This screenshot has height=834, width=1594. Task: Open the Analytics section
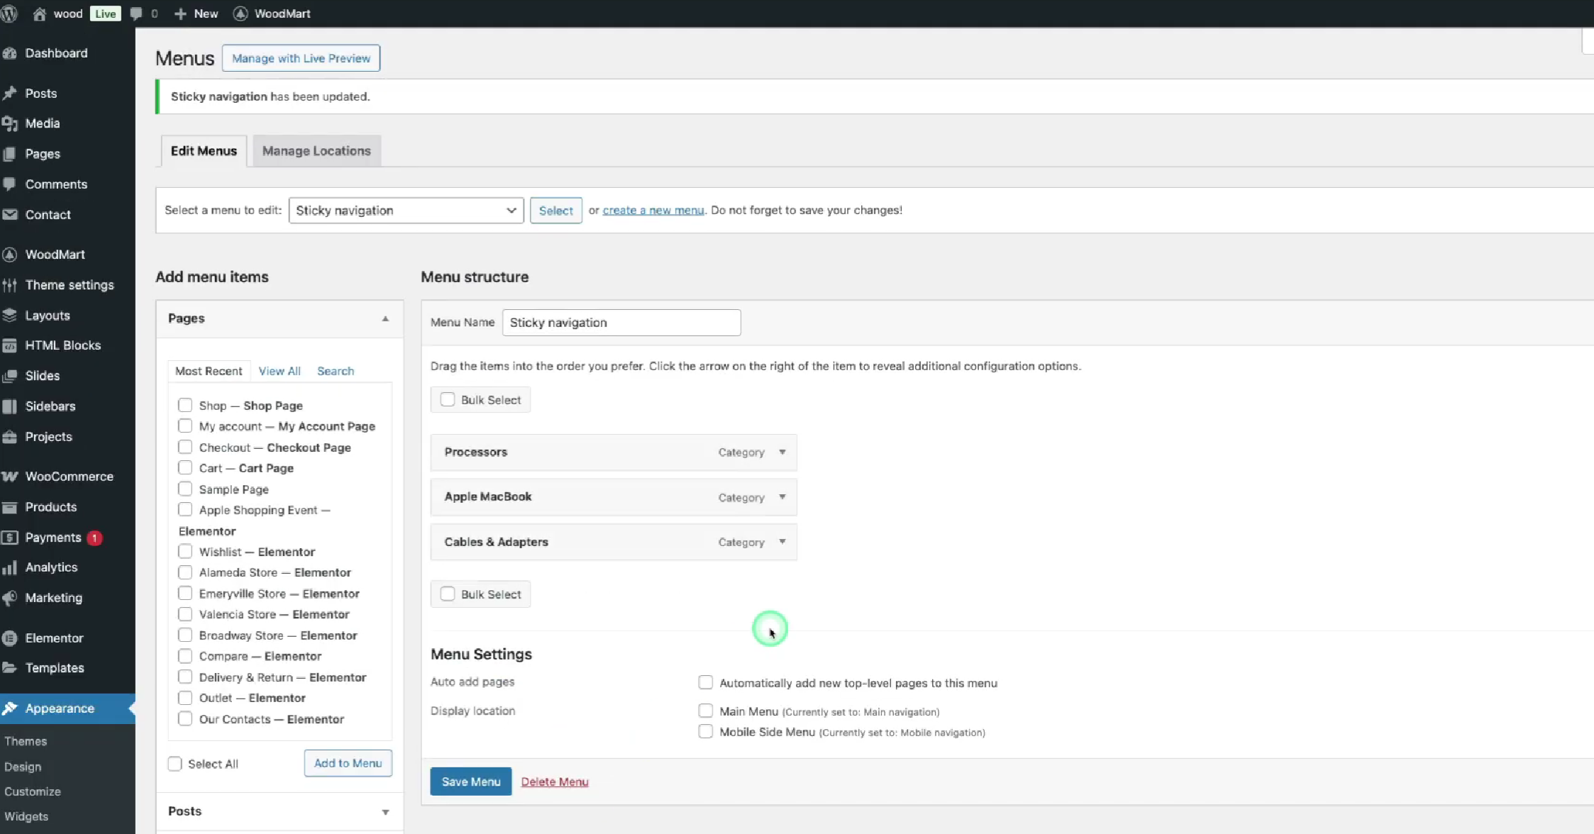click(52, 567)
